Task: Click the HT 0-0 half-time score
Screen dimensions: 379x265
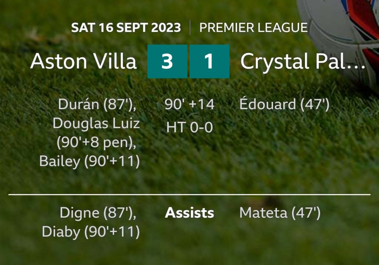Action: click(x=189, y=128)
